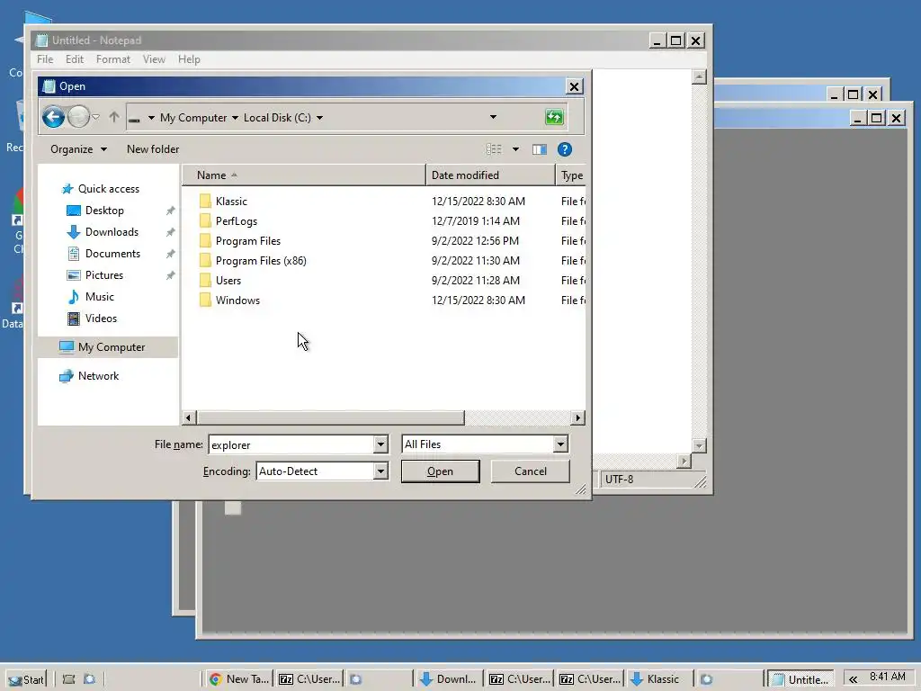Click My Computer in the address breadcrumb
Image resolution: width=921 pixels, height=691 pixels.
pos(193,118)
